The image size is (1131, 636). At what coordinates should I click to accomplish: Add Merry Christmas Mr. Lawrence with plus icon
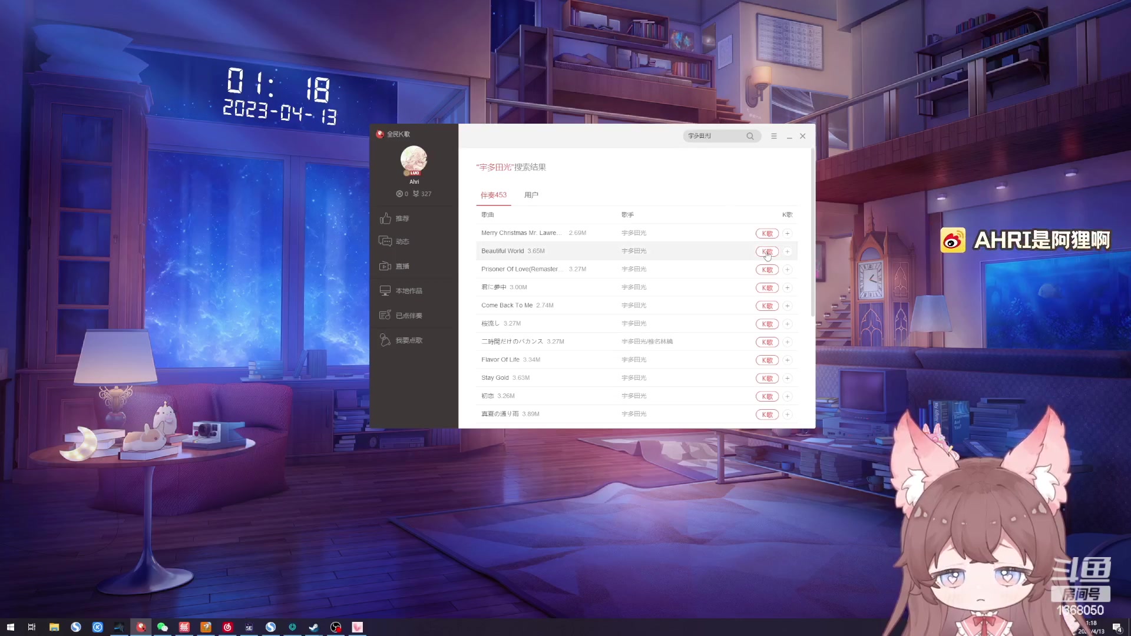point(787,234)
